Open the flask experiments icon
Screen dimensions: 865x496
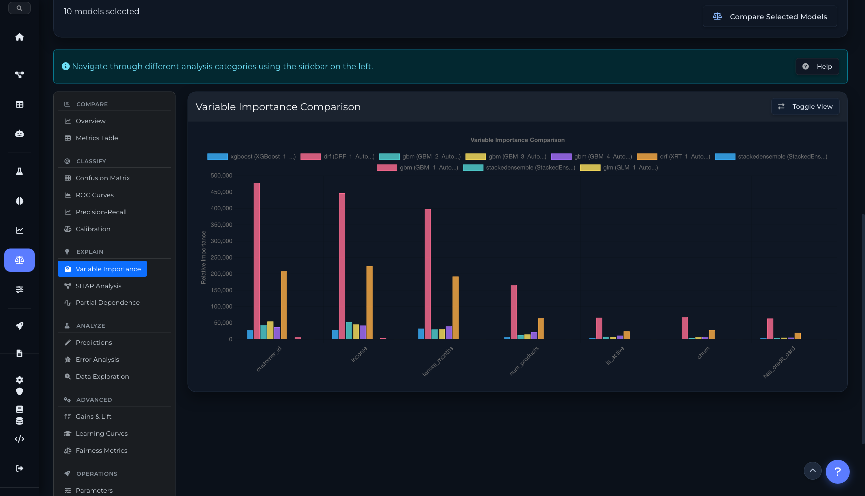(19, 171)
